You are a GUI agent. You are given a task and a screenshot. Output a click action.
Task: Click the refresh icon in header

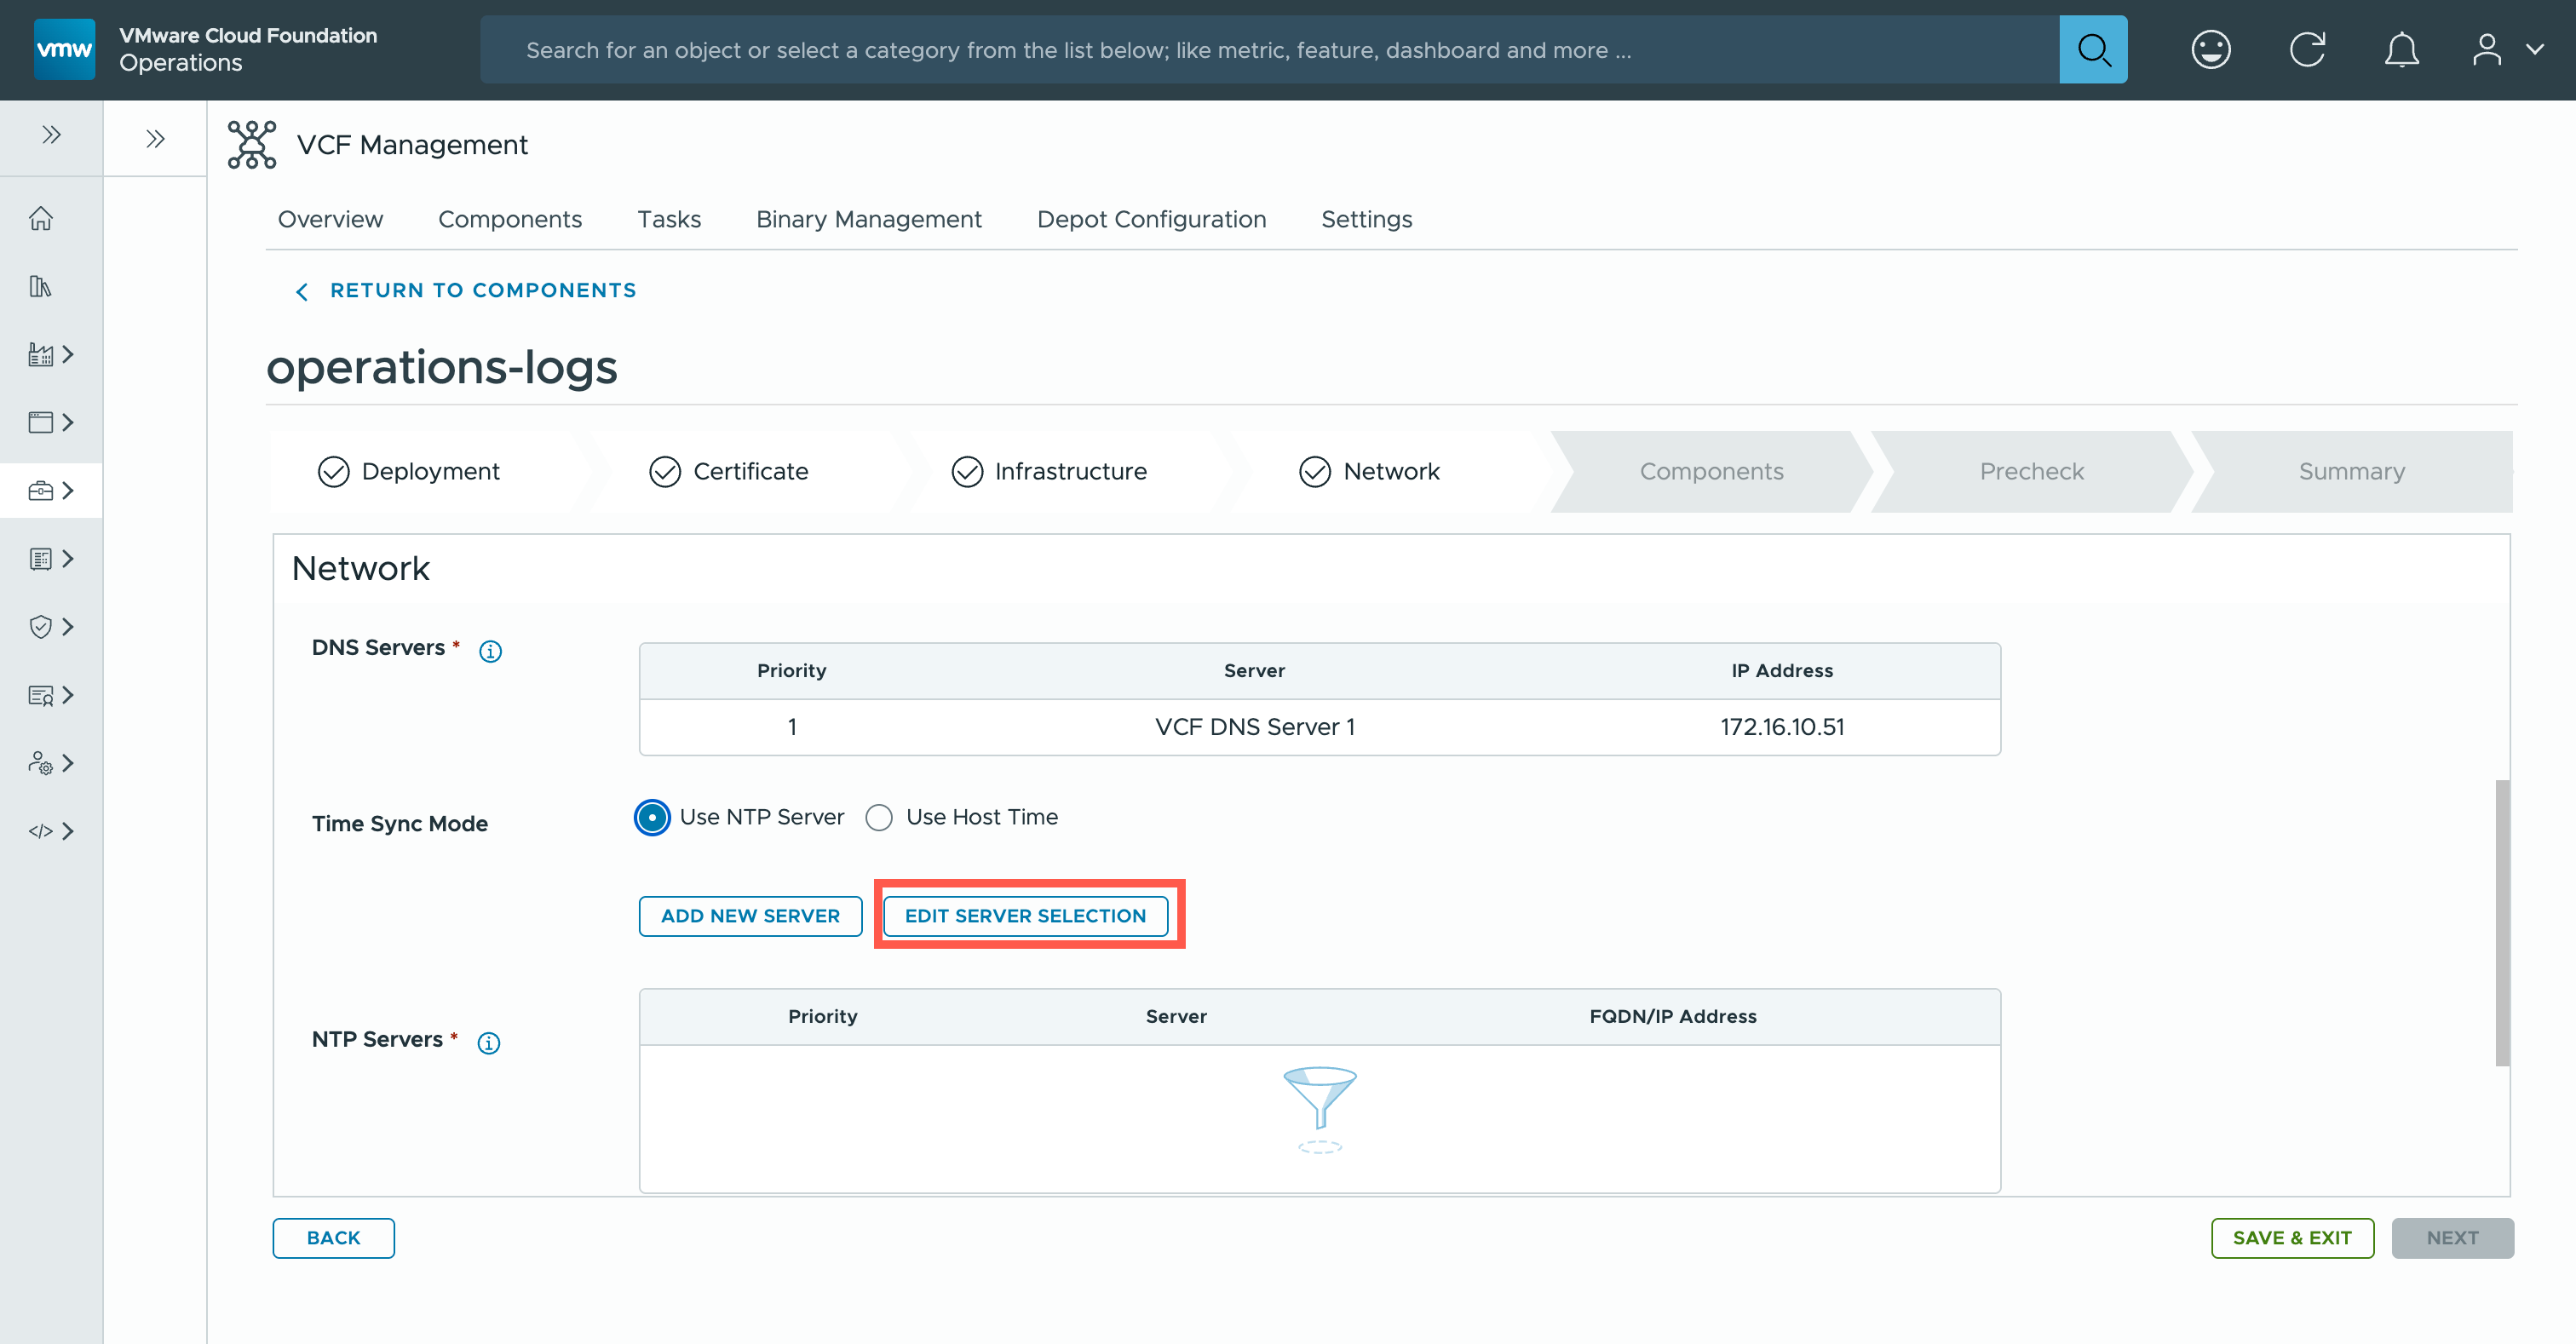pos(2307,49)
